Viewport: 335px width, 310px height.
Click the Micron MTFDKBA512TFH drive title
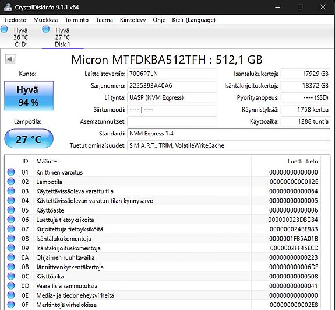tap(167, 60)
